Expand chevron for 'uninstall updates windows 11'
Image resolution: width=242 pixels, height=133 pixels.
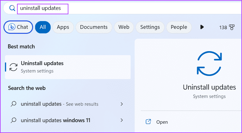[122, 120]
